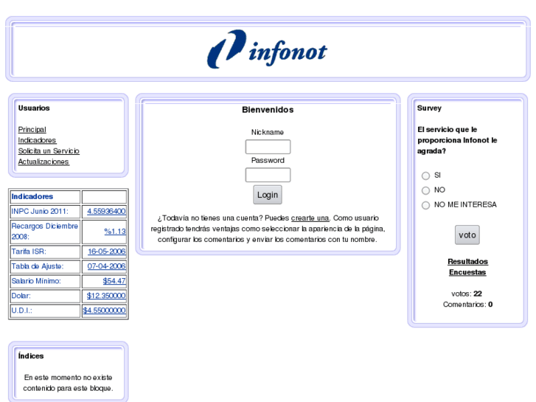The height and width of the screenshot is (402, 536).
Task: Open the Actualizaciones link
Action: tap(43, 162)
